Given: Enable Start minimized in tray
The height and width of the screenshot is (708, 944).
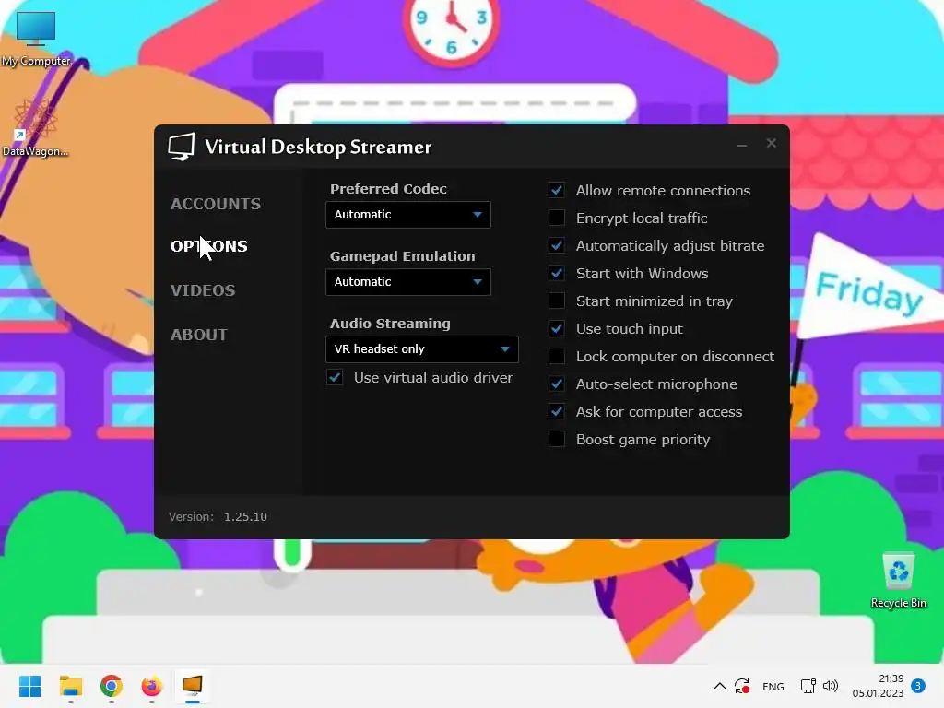Looking at the screenshot, I should click(557, 301).
